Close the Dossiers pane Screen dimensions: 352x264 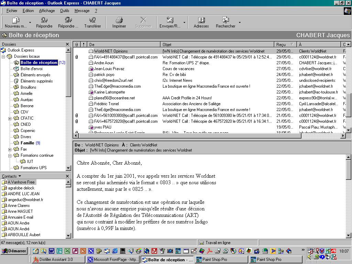67,44
